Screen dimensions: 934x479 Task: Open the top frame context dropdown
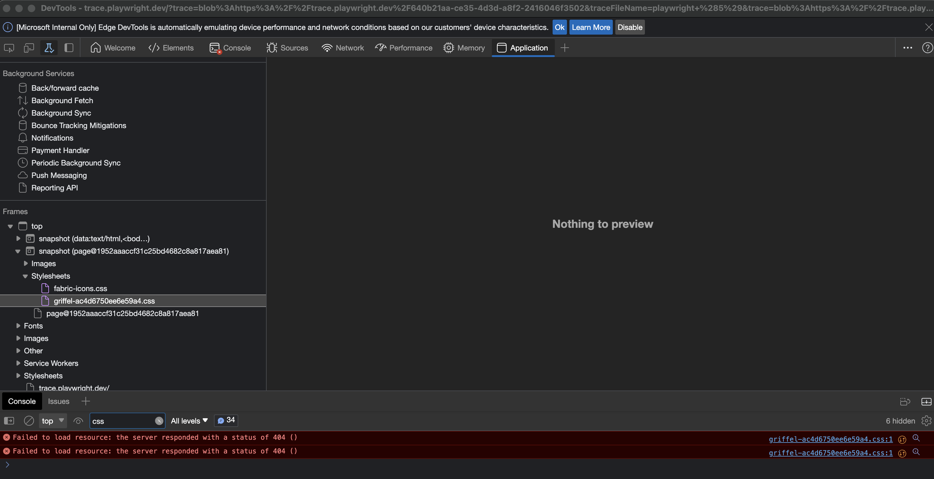click(53, 421)
